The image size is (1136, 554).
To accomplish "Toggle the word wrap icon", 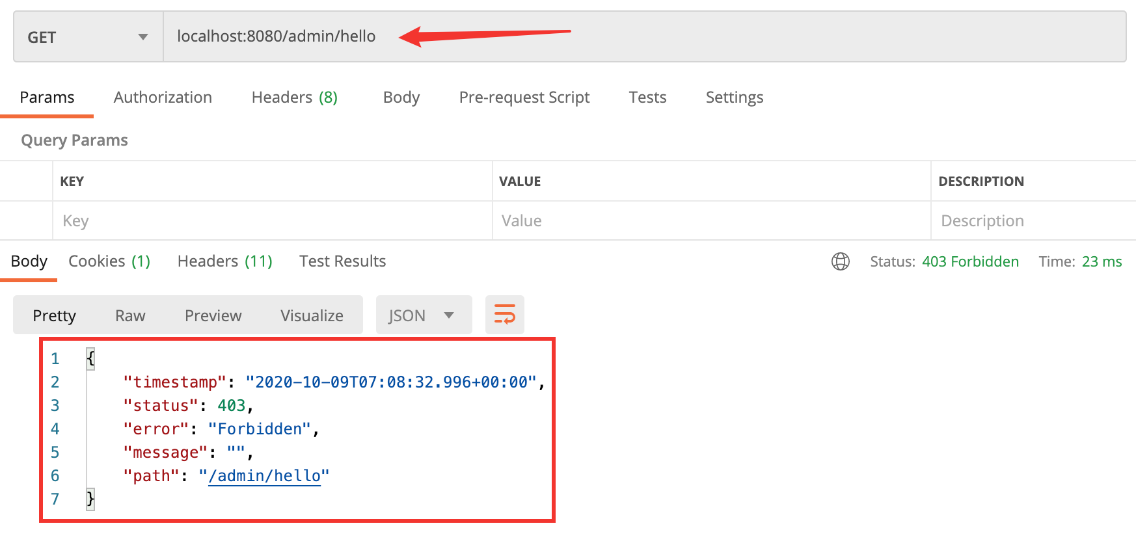I will [505, 315].
